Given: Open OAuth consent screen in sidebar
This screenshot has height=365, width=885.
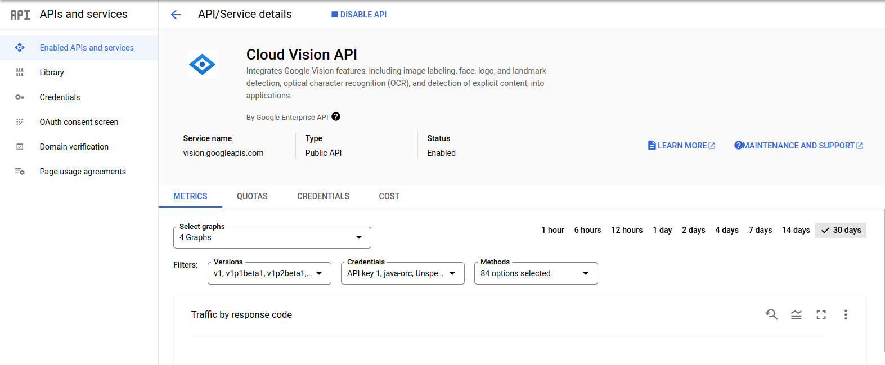Looking at the screenshot, I should pyautogui.click(x=79, y=122).
